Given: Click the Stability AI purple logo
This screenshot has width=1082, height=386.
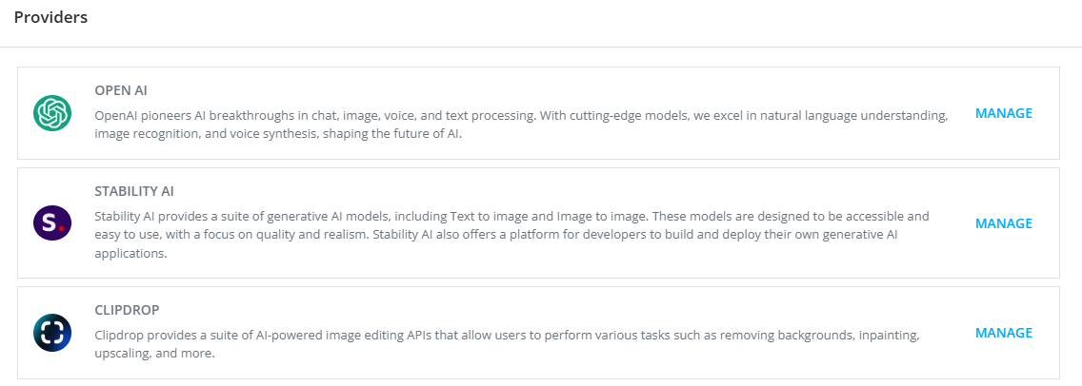Looking at the screenshot, I should 52,223.
